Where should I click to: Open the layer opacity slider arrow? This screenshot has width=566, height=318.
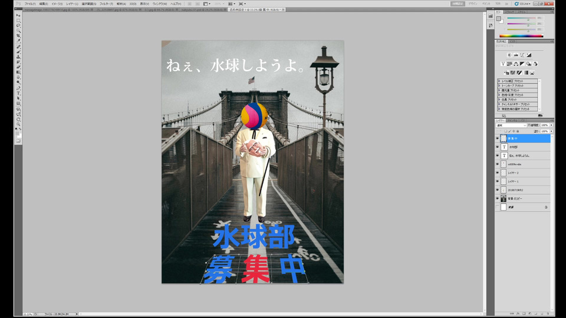552,125
